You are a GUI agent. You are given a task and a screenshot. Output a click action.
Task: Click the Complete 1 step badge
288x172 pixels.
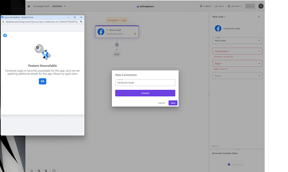tap(117, 20)
